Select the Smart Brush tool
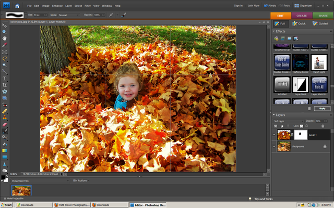 click(5, 137)
